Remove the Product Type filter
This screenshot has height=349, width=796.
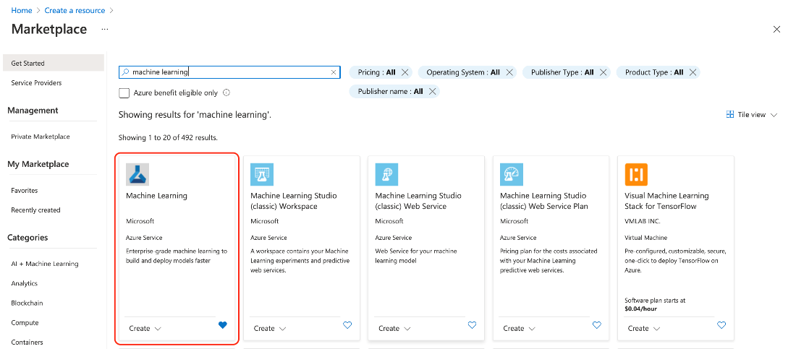[693, 72]
